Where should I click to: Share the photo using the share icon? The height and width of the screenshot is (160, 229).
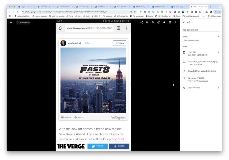[x=142, y=22]
